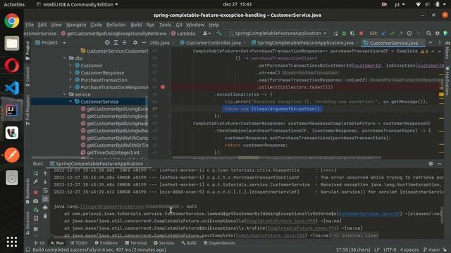
Task: Expand the CustomerResponse node
Action: click(70, 72)
